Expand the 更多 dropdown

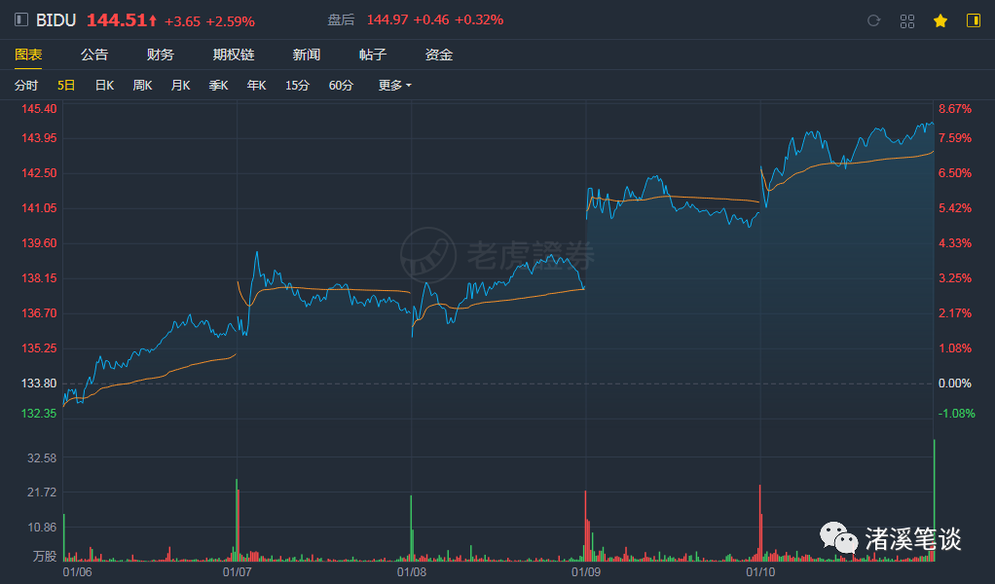click(x=394, y=85)
